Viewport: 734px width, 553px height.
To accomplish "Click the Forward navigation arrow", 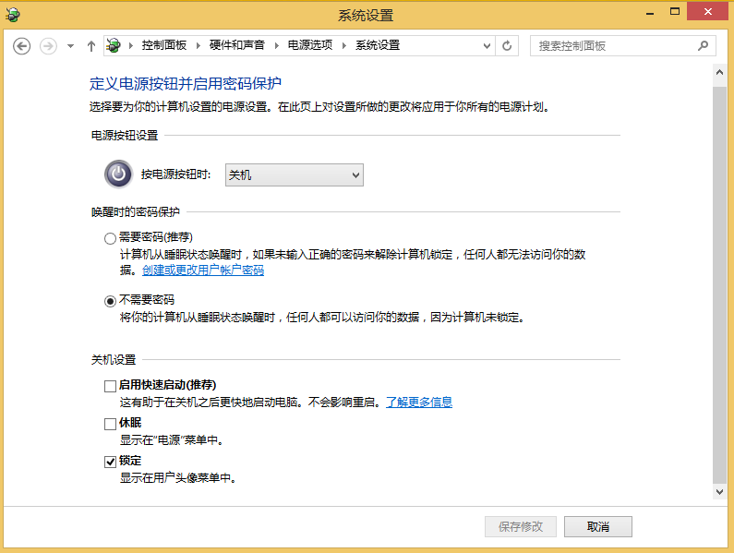I will 48,46.
